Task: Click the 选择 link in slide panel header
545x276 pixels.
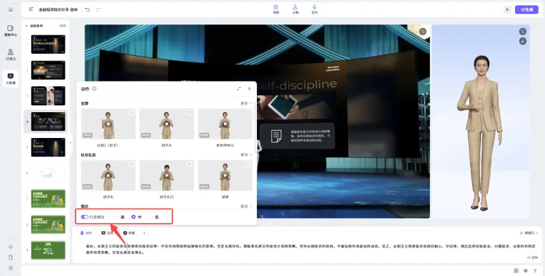Action: pos(63,26)
